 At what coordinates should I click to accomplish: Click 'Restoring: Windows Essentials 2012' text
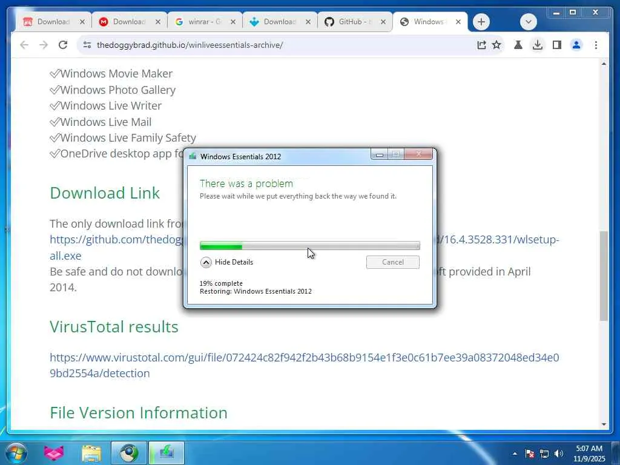(x=256, y=291)
